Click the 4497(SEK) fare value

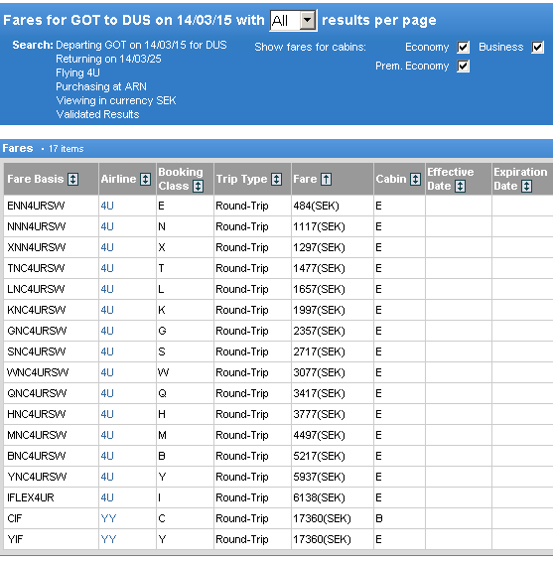(x=319, y=435)
